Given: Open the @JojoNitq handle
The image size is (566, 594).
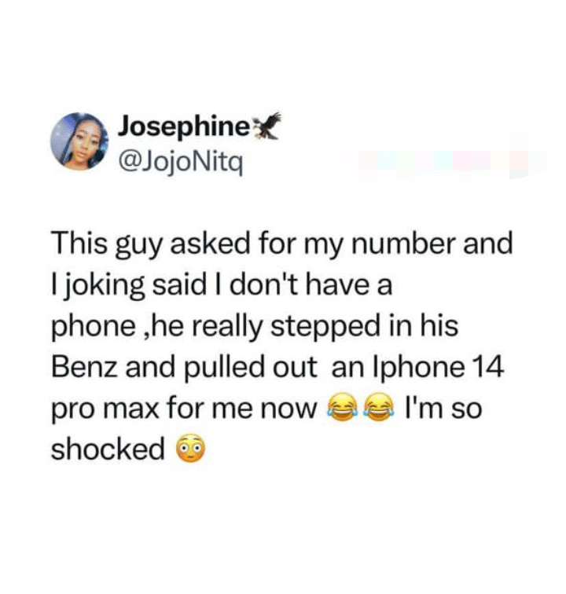Looking at the screenshot, I should click(181, 163).
